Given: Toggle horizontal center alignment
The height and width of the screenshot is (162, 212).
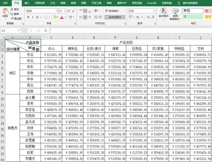Looking at the screenshot, I should (x=85, y=17).
